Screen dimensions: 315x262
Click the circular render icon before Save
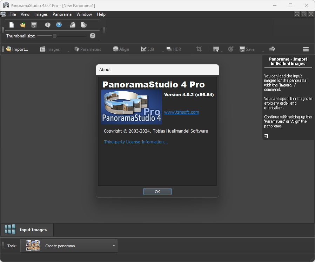[x=230, y=49]
